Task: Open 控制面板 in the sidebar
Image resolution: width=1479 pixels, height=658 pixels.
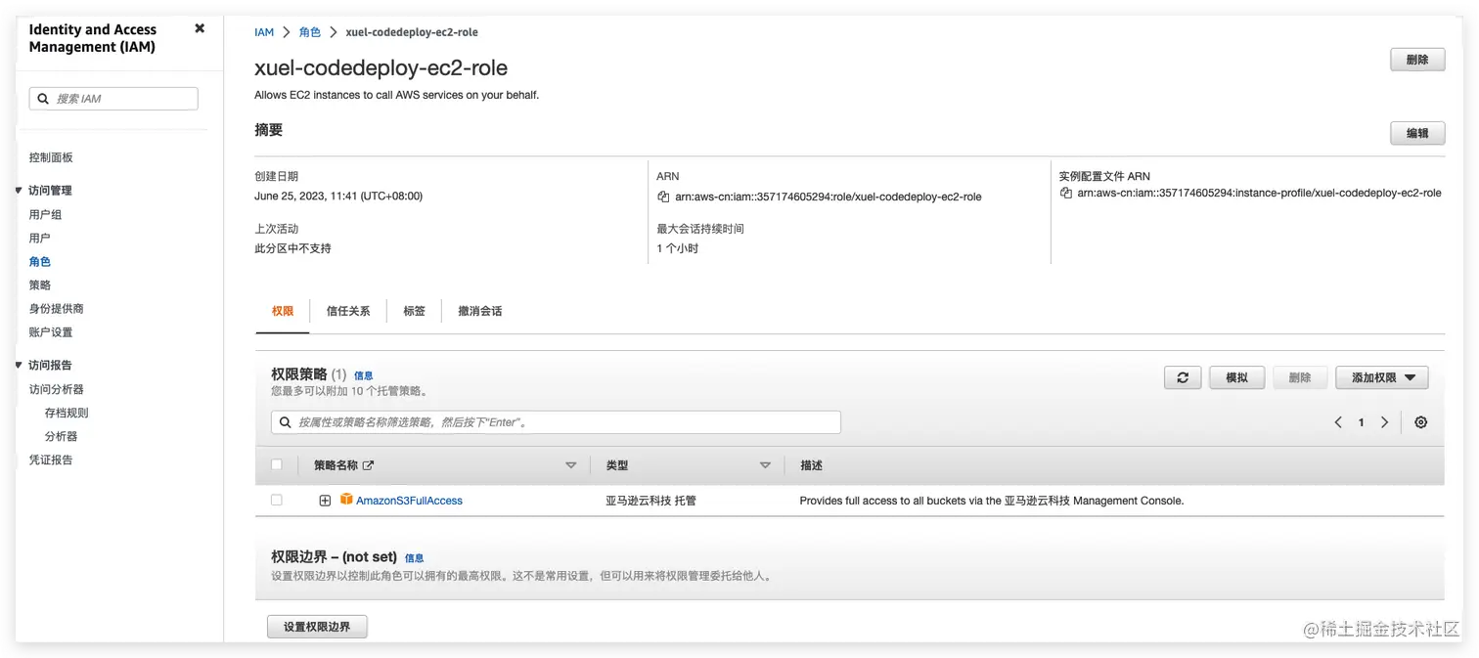Action: point(51,157)
